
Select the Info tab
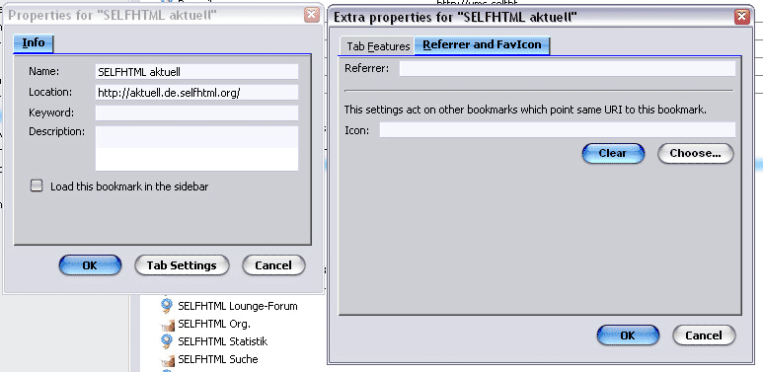34,43
